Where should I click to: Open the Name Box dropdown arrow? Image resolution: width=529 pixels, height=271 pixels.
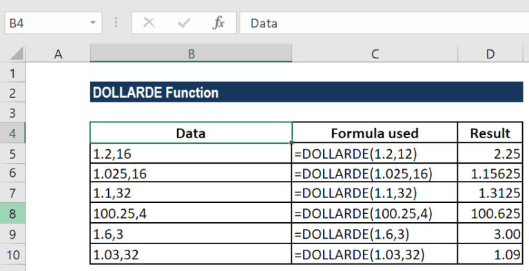coord(93,23)
